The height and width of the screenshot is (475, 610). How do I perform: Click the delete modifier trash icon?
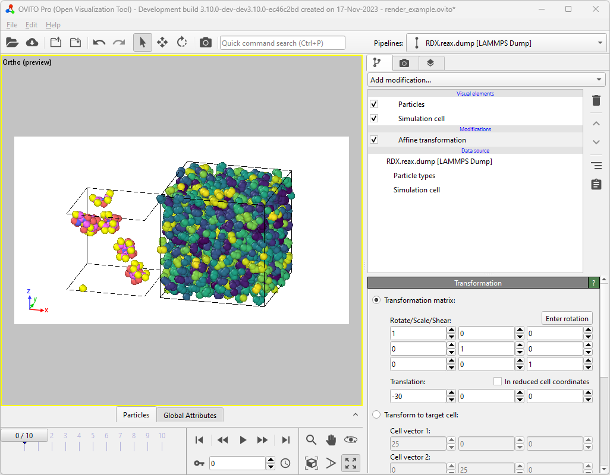(x=596, y=101)
